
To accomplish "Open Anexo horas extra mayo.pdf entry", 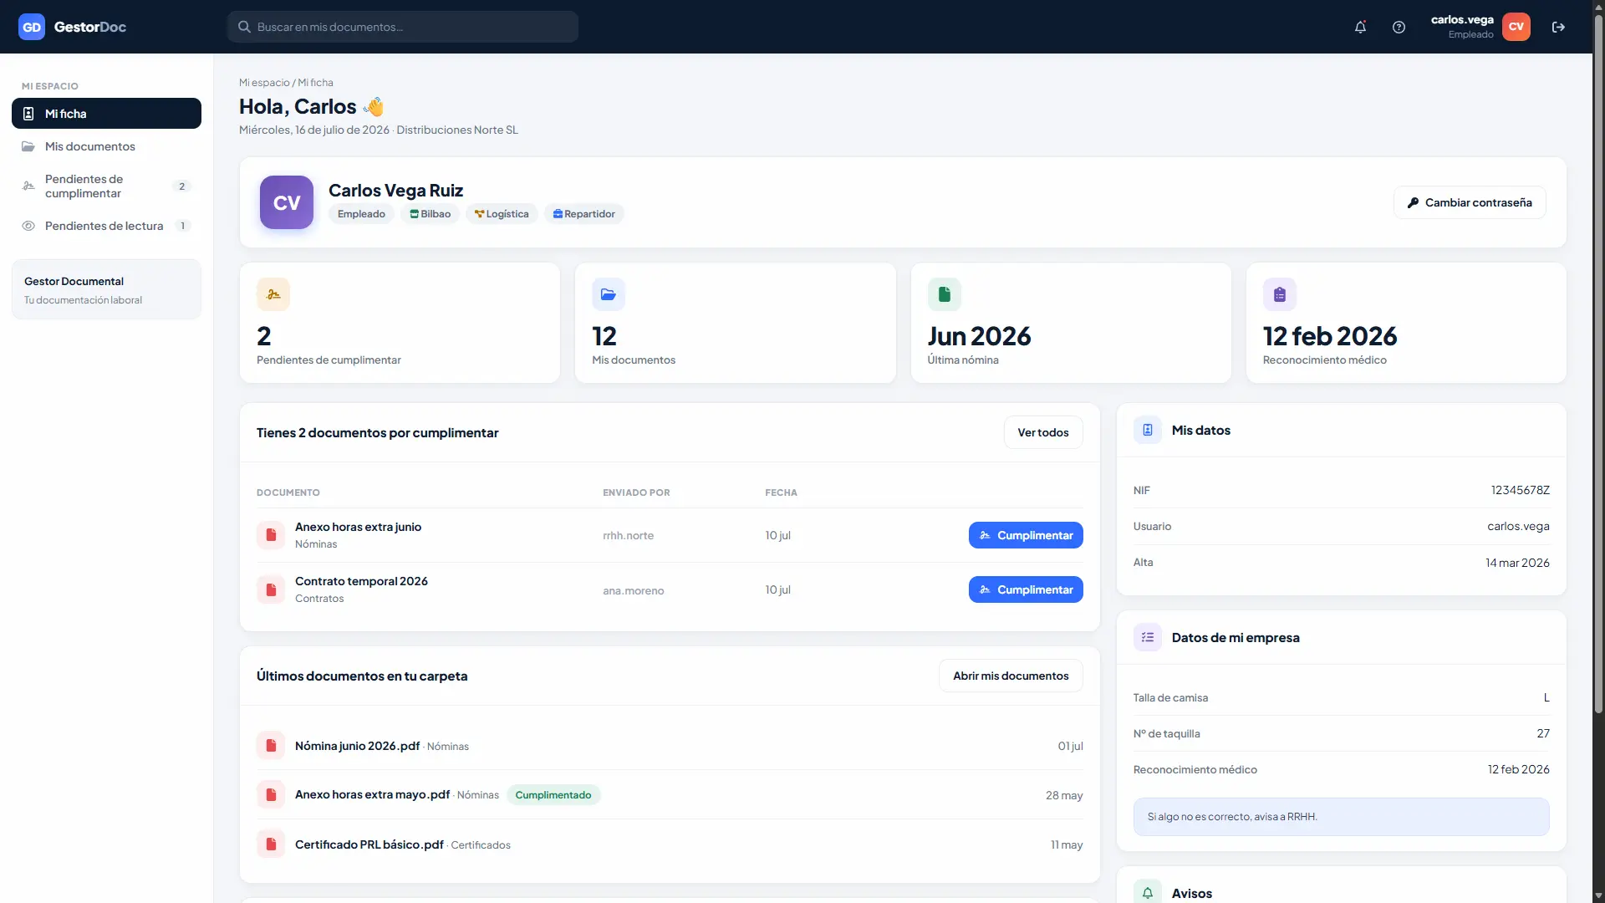I will [670, 795].
